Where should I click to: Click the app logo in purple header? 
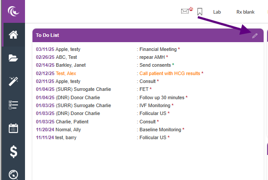click(13, 11)
